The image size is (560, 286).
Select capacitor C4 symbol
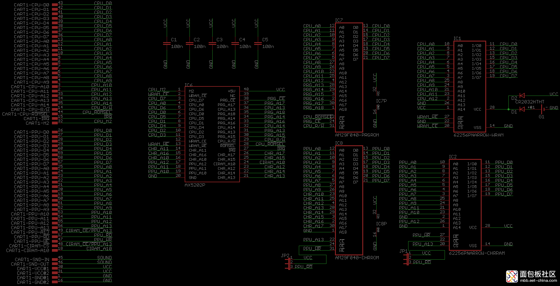click(235, 44)
